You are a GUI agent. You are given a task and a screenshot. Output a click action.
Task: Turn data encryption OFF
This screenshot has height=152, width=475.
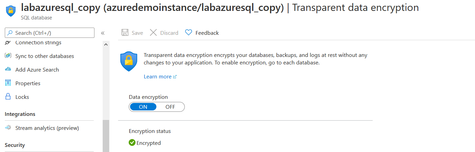[x=170, y=107]
